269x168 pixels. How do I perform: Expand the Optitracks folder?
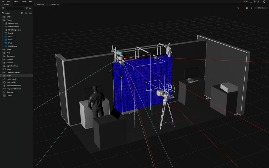[x=2, y=56]
